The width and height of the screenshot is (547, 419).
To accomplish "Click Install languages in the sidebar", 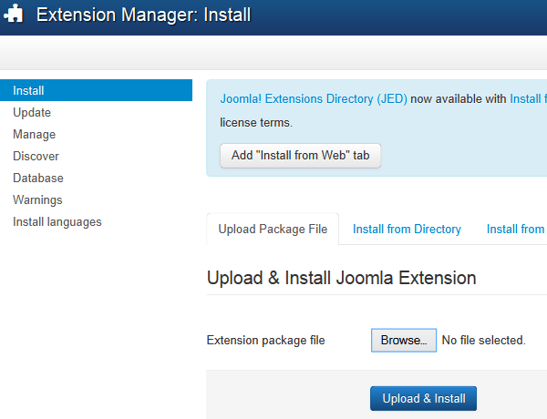I will point(57,222).
